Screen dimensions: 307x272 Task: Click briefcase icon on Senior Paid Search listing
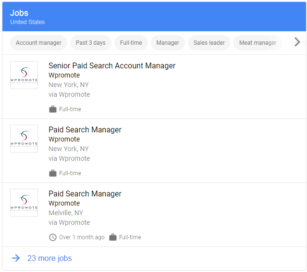(53, 109)
